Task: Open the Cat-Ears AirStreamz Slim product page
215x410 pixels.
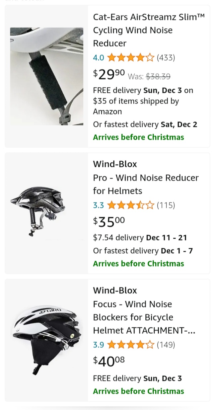Action: pyautogui.click(x=148, y=30)
